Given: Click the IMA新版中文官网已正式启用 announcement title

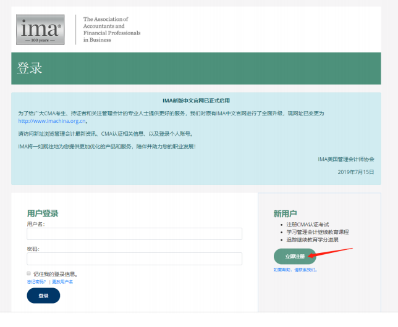Looking at the screenshot, I should tap(195, 101).
